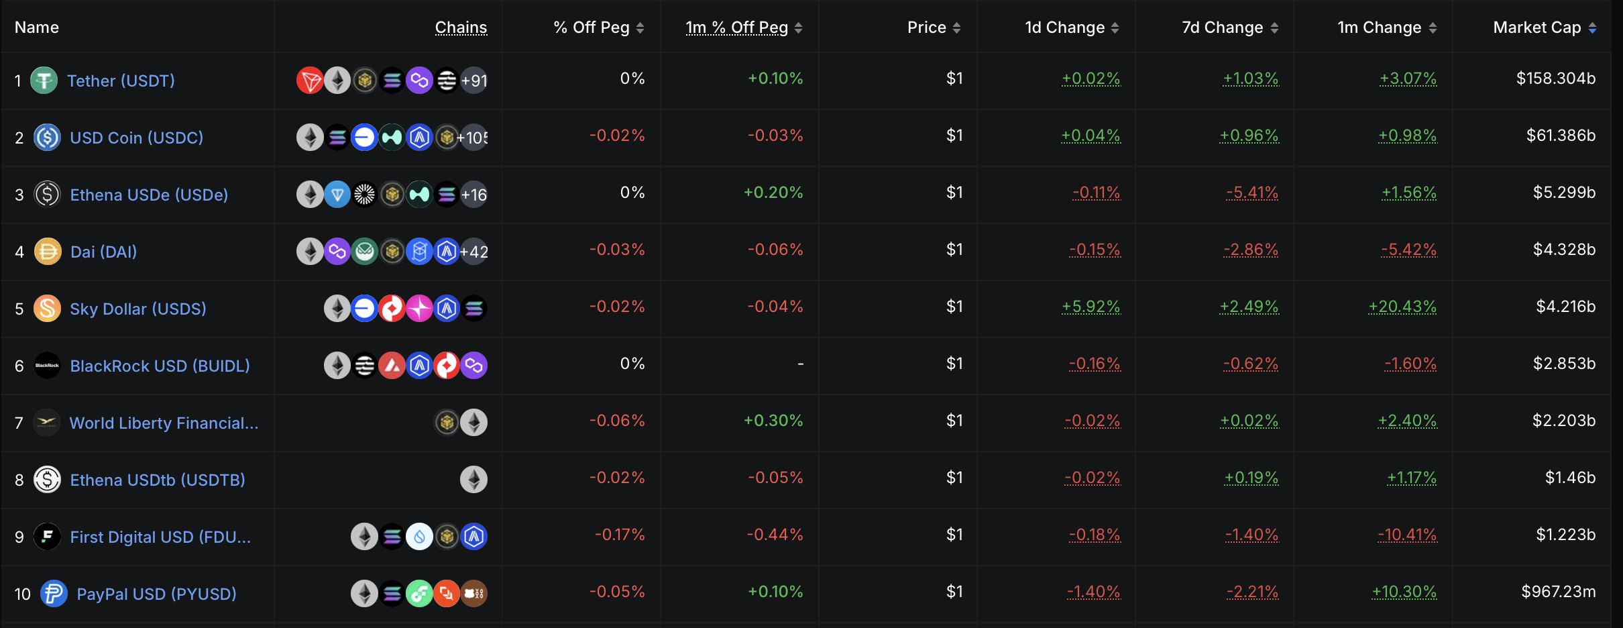This screenshot has height=628, width=1623.
Task: Open the First Digital USD link
Action: (x=160, y=537)
